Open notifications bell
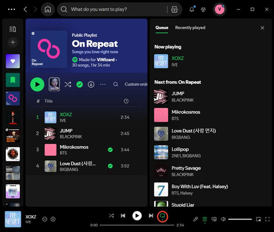The height and width of the screenshot is (232, 274). point(192,9)
